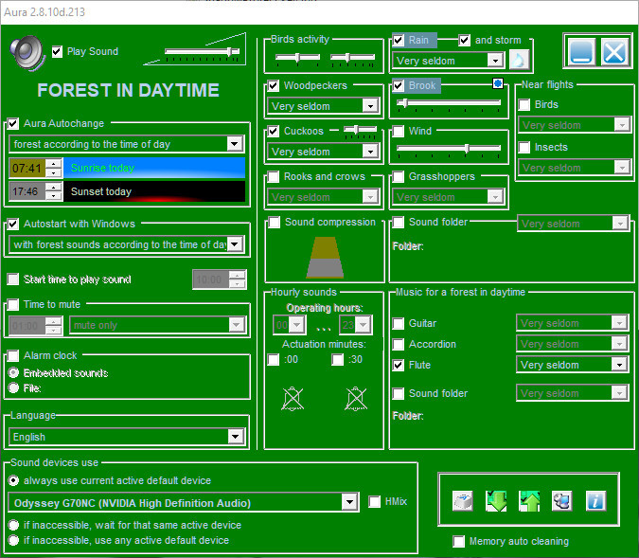Image resolution: width=639 pixels, height=558 pixels.
Task: Click the green down arrow icon
Action: pos(496,501)
